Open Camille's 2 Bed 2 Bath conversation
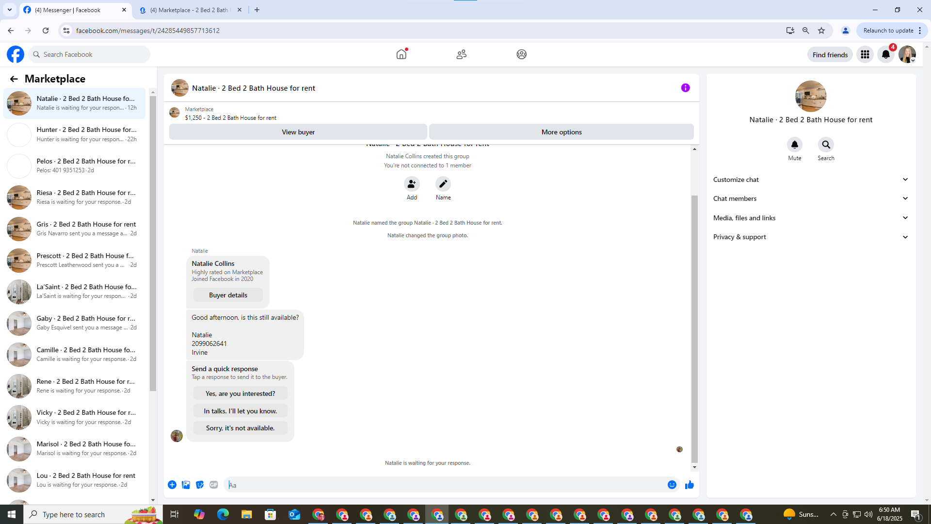This screenshot has height=524, width=931. coord(74,355)
